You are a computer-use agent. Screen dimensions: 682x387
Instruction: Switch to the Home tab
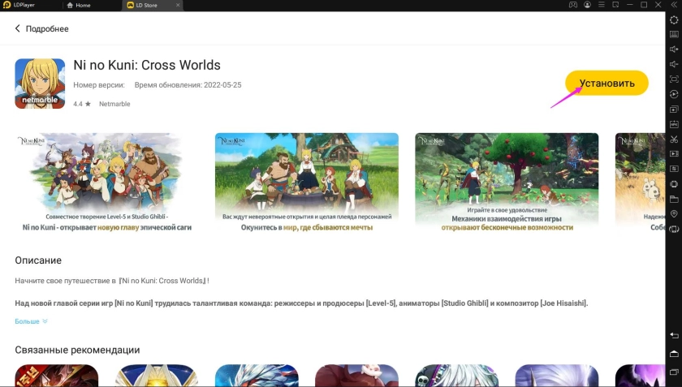coord(79,5)
